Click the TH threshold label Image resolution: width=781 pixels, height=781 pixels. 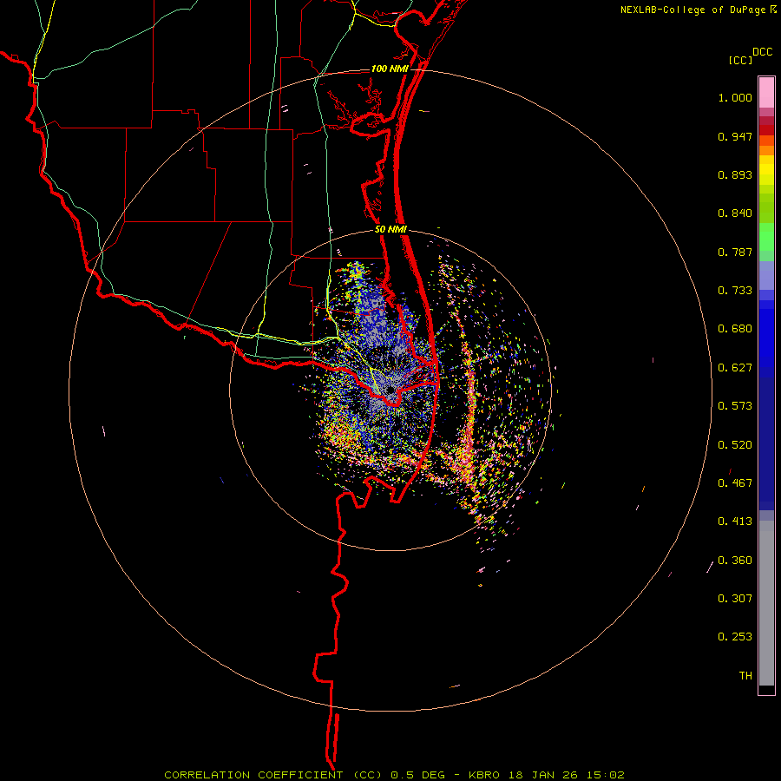pyautogui.click(x=745, y=676)
